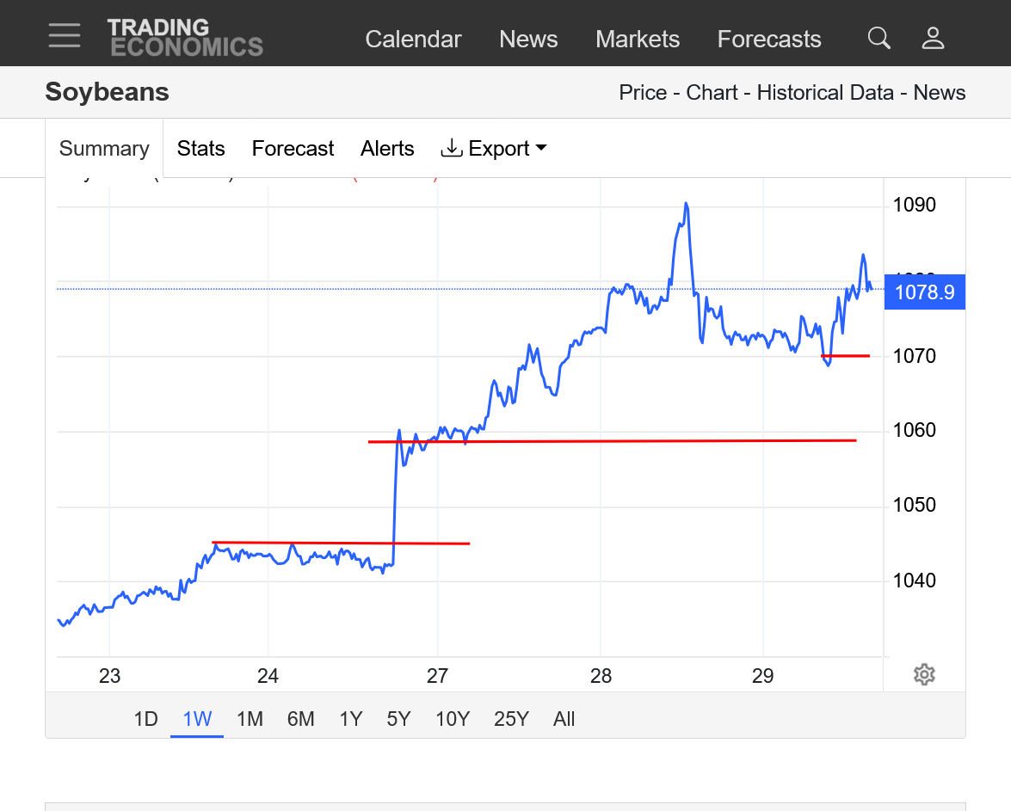Select the 1D time range
The width and height of the screenshot is (1011, 811).
146,719
